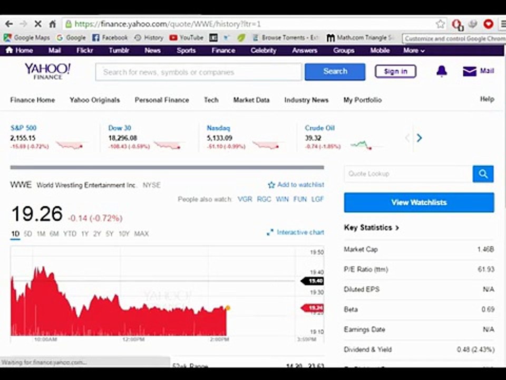Click the red heart extension icon
This screenshot has width=506, height=380.
pyautogui.click(x=488, y=24)
